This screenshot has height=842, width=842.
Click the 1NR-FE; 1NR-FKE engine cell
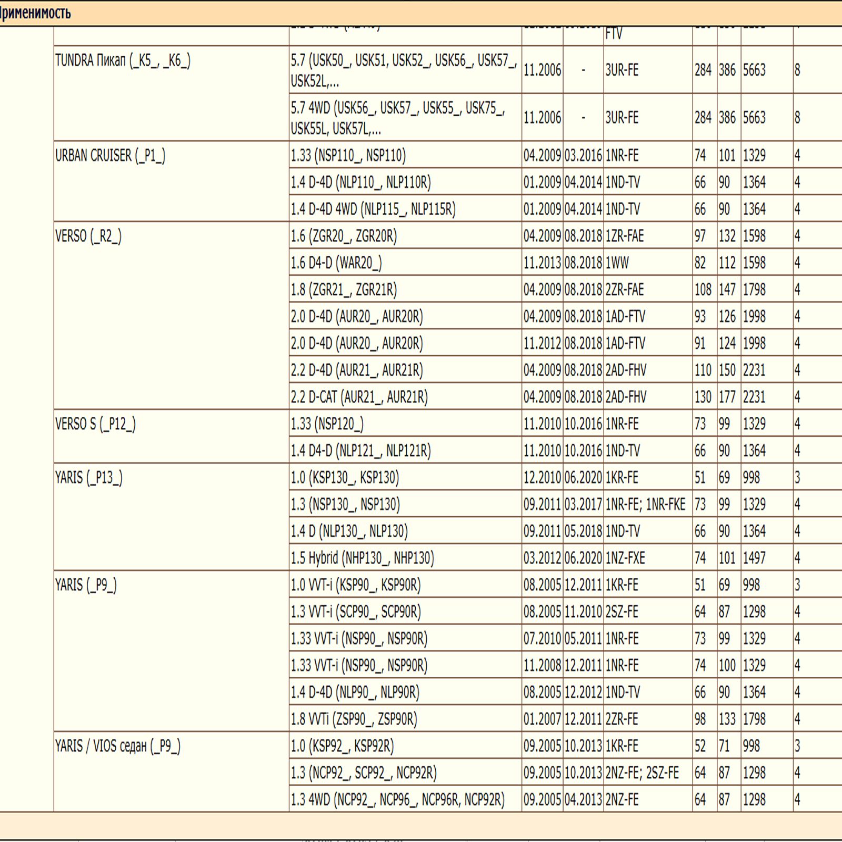(x=645, y=505)
